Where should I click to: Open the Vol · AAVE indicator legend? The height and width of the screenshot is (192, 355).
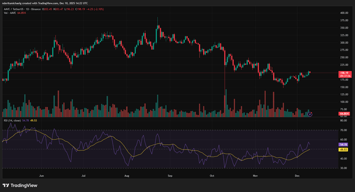[10, 13]
